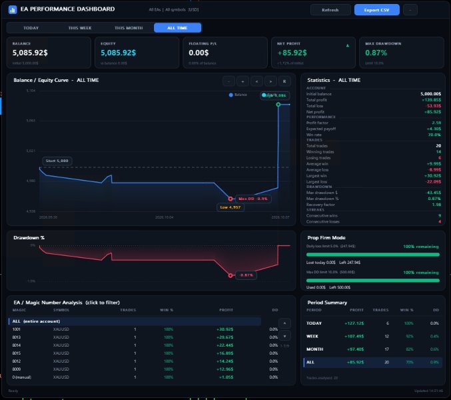
Task: Click the SYMBOL column header
Action: [x=61, y=310]
